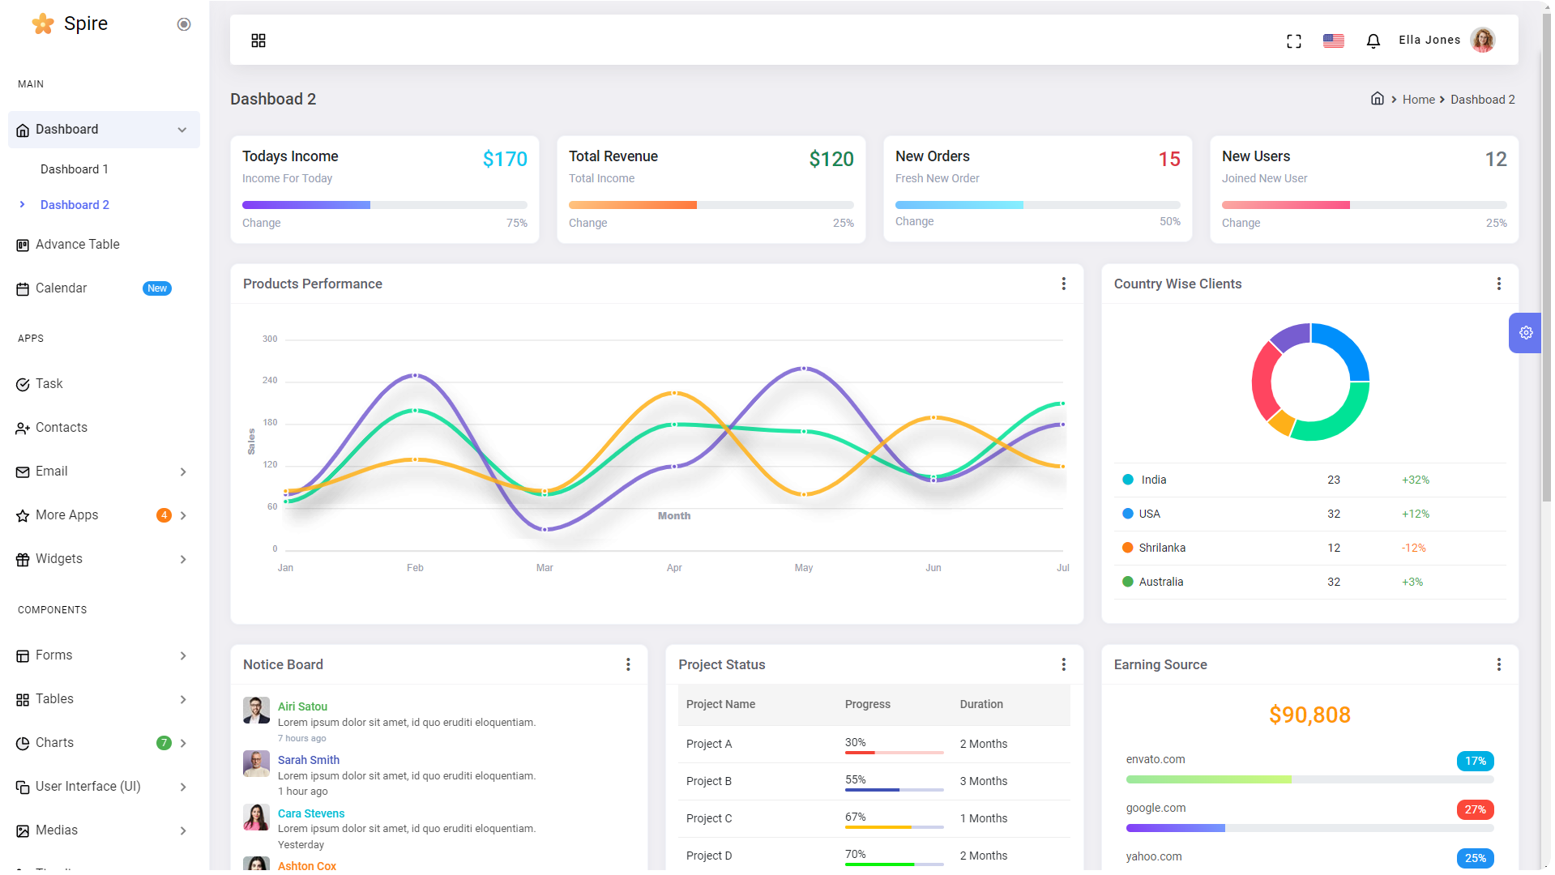Open language selector US flag
The image size is (1555, 875).
1334,41
